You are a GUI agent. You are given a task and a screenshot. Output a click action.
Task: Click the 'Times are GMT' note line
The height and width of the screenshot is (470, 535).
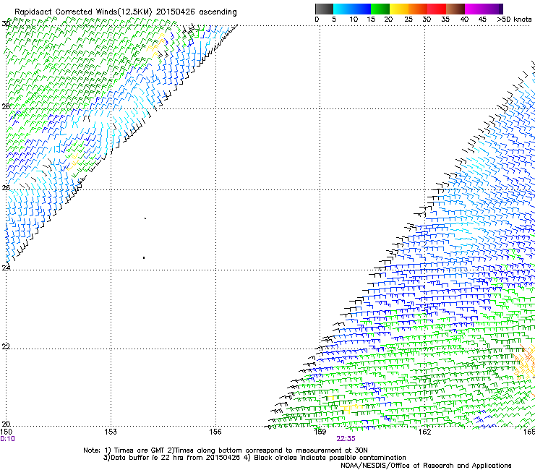[226, 450]
